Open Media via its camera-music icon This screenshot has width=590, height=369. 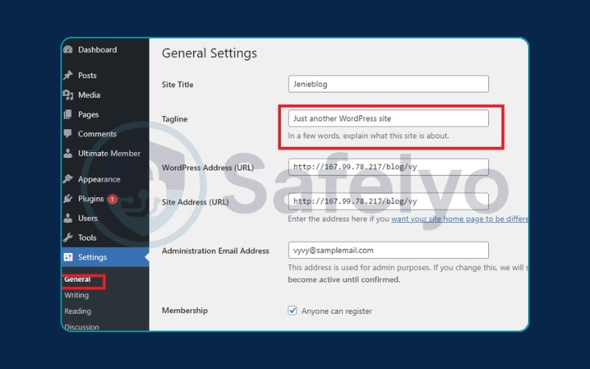pyautogui.click(x=68, y=95)
